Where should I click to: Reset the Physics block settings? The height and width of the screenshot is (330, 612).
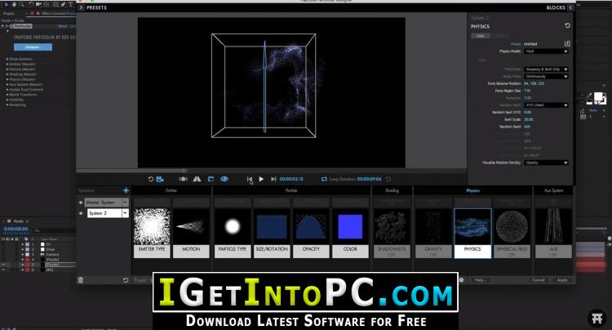[x=567, y=26]
